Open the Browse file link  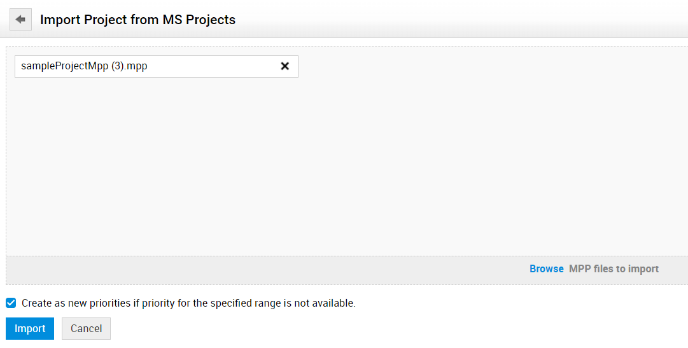(x=546, y=268)
